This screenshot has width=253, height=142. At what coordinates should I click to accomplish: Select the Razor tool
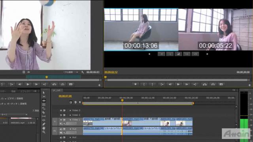pyautogui.click(x=43, y=112)
